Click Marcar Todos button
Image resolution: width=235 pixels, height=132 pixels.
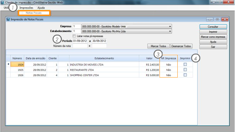click(x=158, y=46)
